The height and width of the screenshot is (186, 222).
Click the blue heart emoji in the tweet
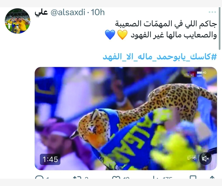point(110,35)
